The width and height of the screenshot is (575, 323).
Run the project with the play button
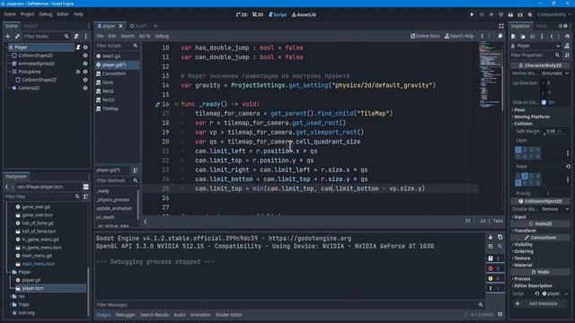[x=472, y=14]
